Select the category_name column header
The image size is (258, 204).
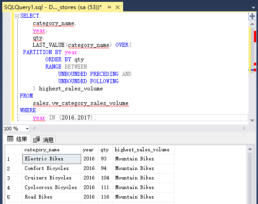coord(52,150)
